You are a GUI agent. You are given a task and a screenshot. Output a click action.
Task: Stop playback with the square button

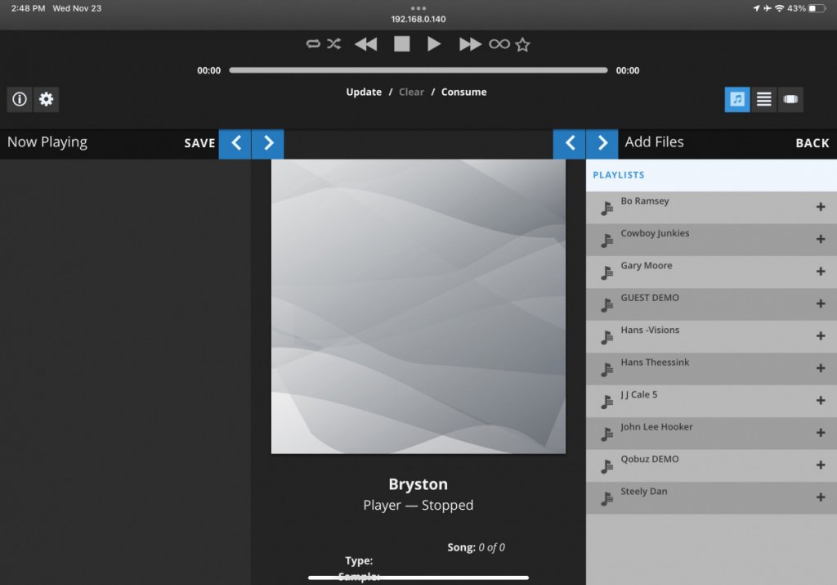401,44
